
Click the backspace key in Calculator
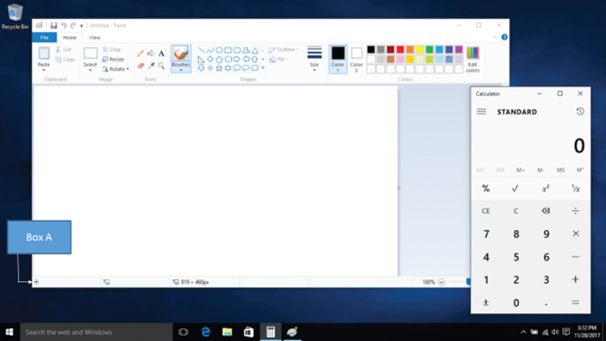pos(546,210)
